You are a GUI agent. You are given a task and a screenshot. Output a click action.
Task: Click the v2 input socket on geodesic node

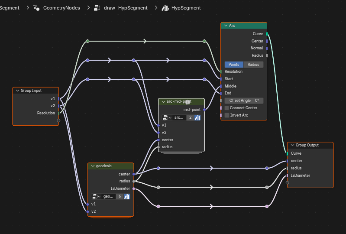point(87,211)
